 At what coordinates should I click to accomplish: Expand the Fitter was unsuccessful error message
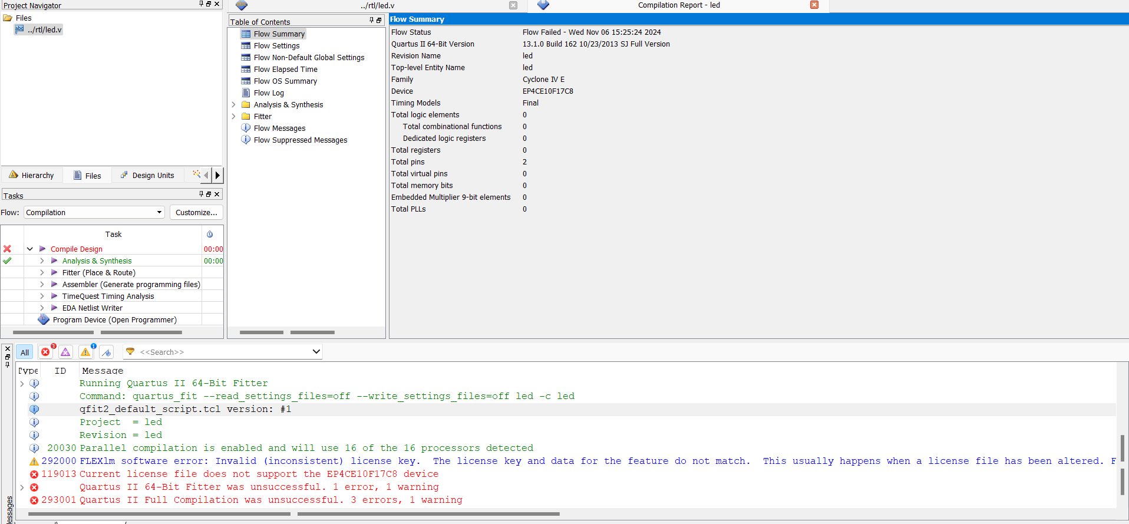22,487
